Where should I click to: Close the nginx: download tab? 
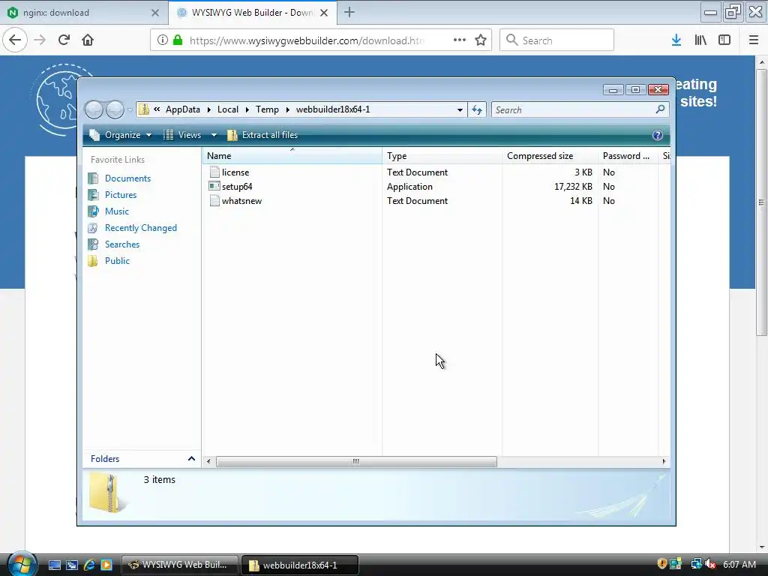(x=155, y=13)
